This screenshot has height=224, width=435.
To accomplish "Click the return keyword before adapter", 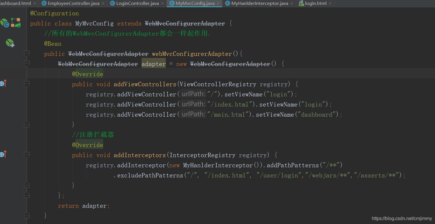I will (x=68, y=206).
